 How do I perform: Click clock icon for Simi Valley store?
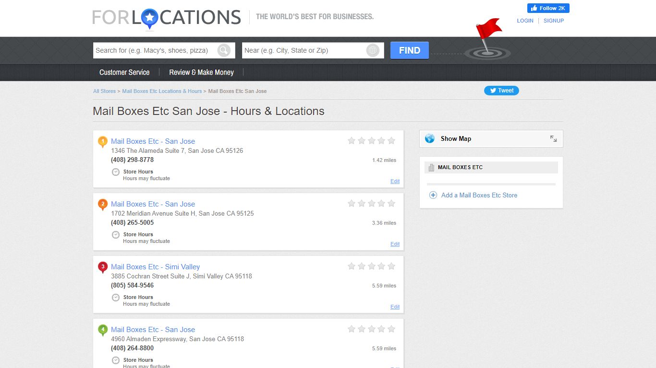(x=116, y=298)
